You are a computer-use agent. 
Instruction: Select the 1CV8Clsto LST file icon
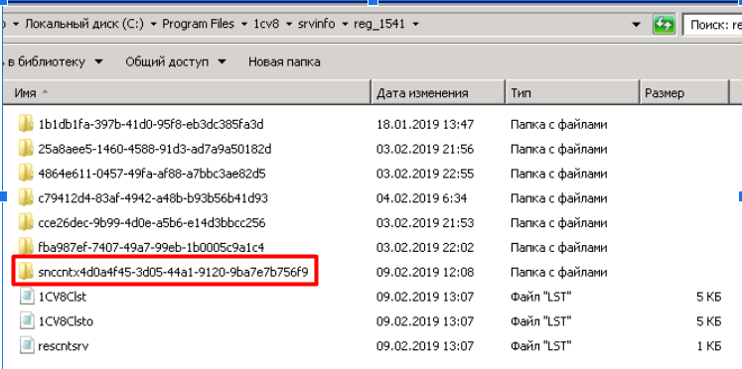(27, 321)
